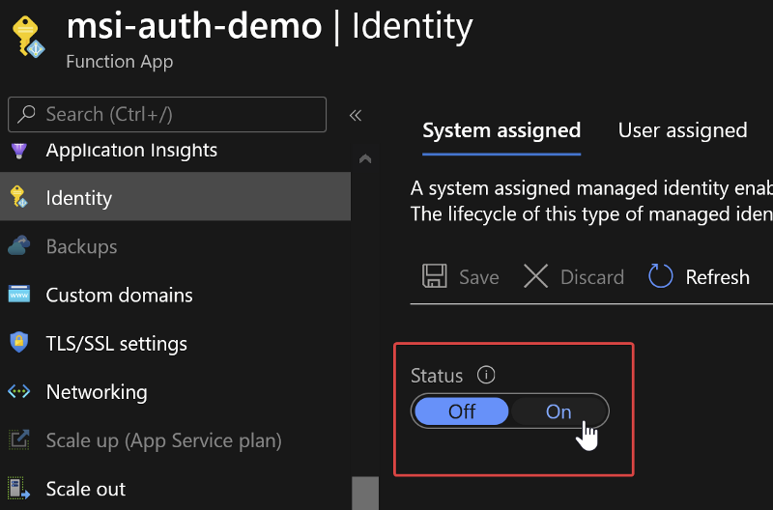Click the TLS/SSL shield lock icon
This screenshot has height=510, width=773.
18,342
